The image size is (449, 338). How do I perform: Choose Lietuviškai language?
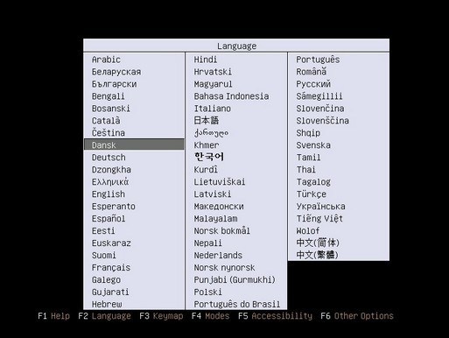click(x=220, y=182)
